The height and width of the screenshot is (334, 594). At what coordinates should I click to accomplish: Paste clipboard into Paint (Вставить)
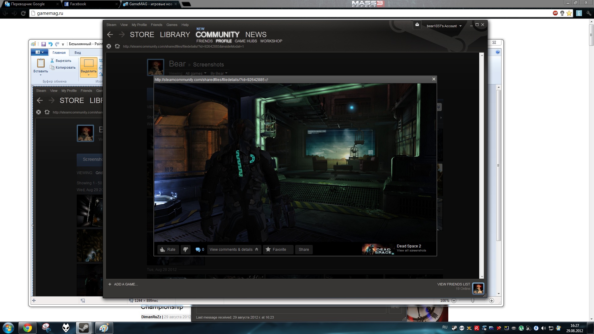[x=41, y=67]
